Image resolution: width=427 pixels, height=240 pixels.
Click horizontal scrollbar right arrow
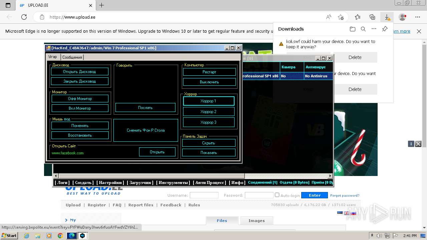pyautogui.click(x=330, y=176)
